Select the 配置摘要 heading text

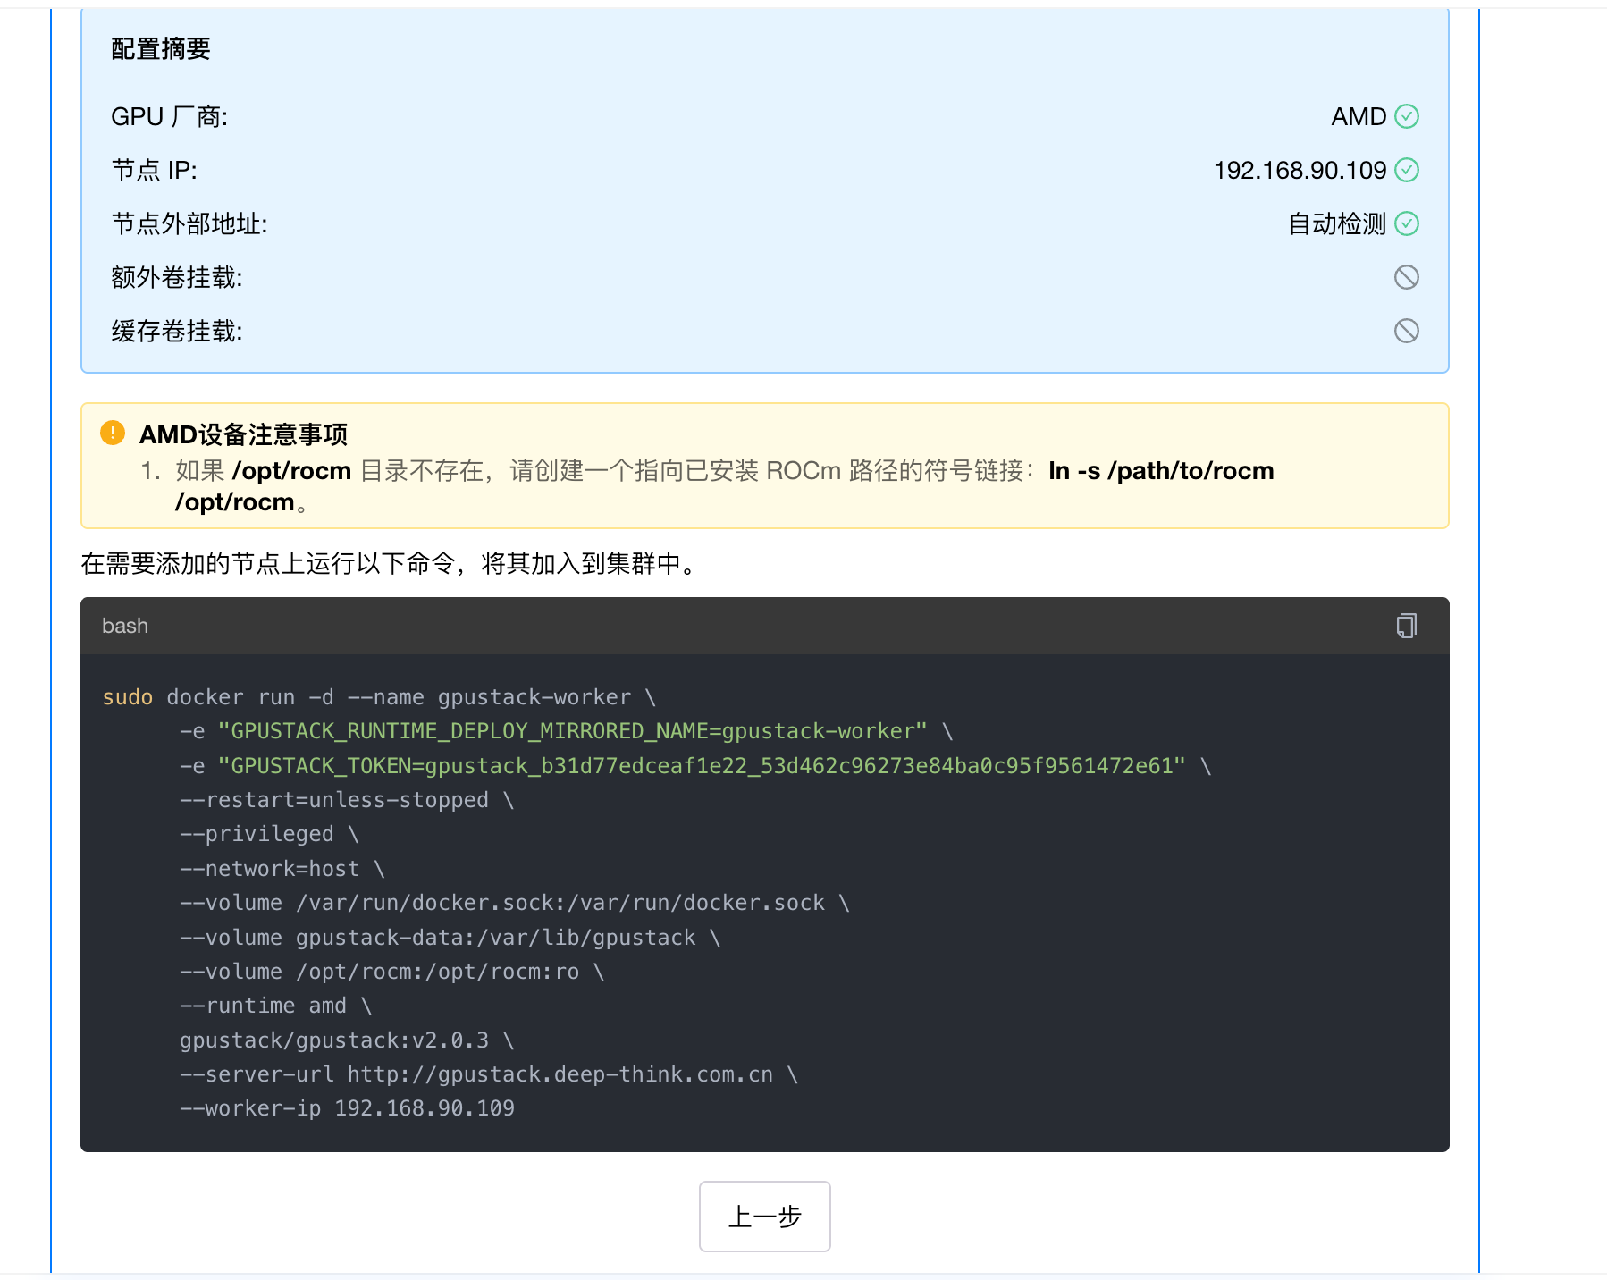pyautogui.click(x=161, y=49)
